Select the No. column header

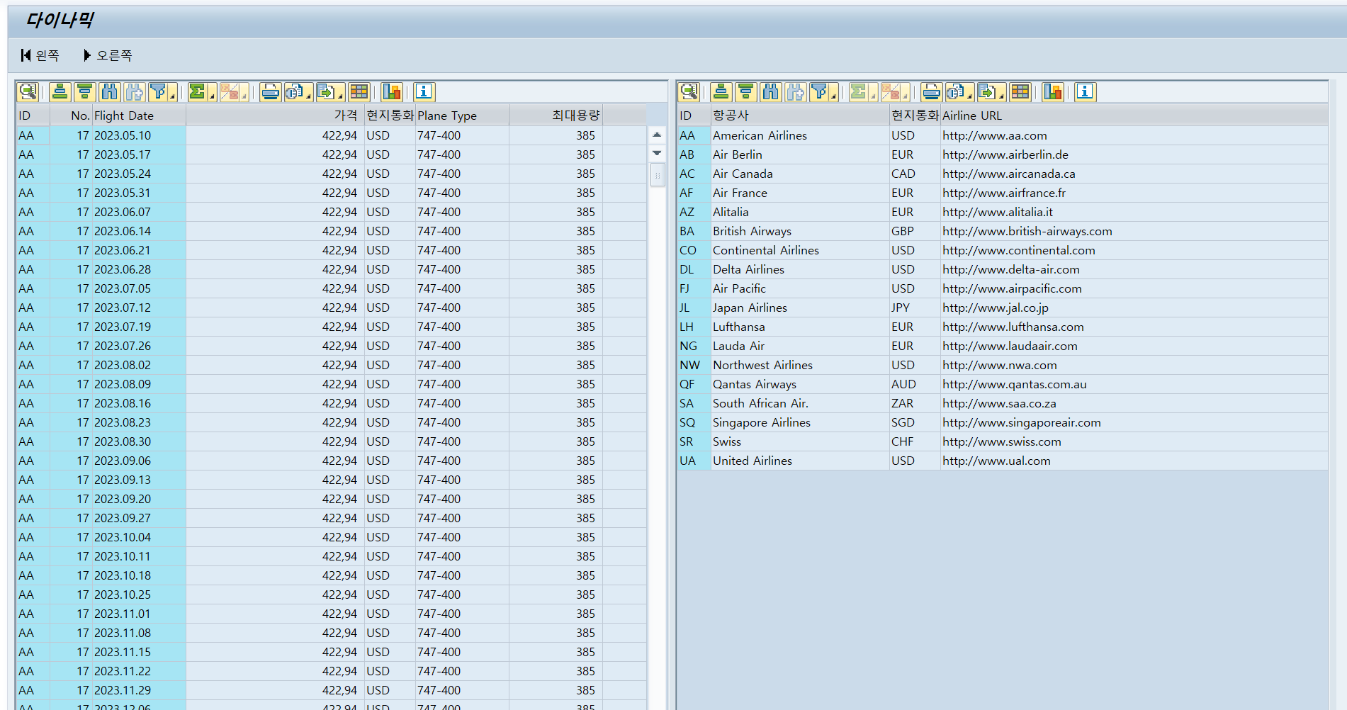(x=71, y=115)
